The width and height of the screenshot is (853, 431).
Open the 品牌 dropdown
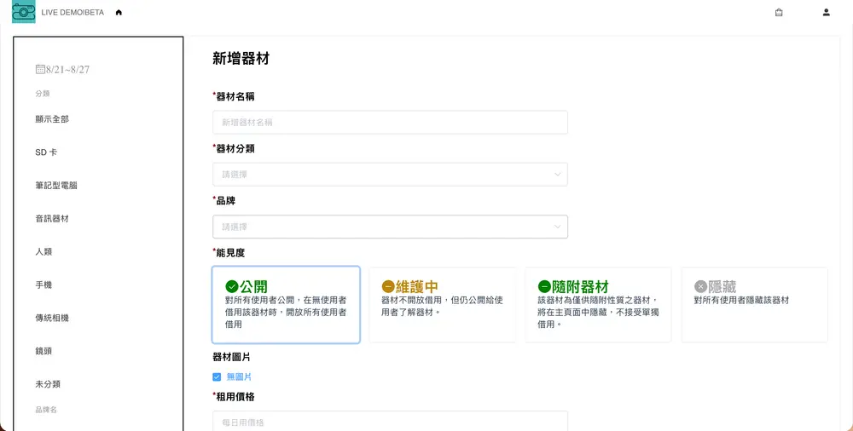(390, 227)
